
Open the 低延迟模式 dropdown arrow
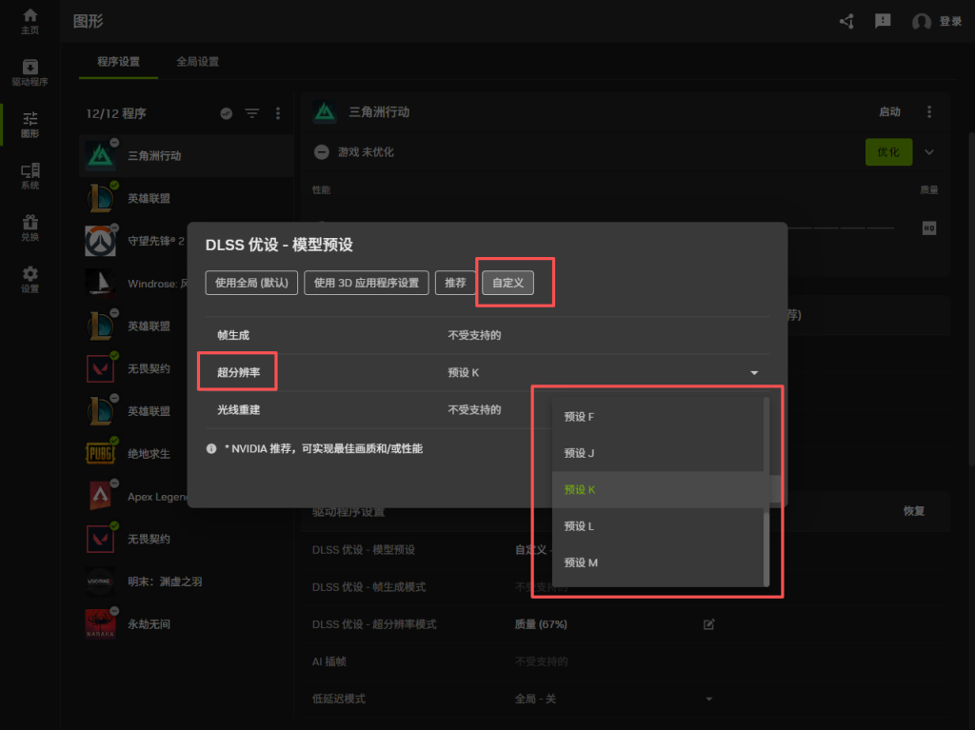coord(708,699)
